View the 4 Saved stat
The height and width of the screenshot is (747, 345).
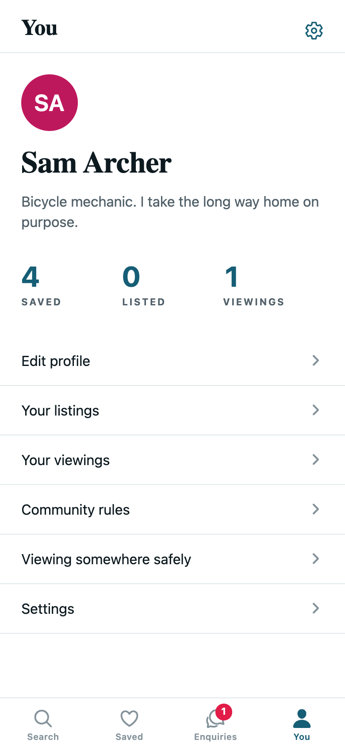pos(41,286)
